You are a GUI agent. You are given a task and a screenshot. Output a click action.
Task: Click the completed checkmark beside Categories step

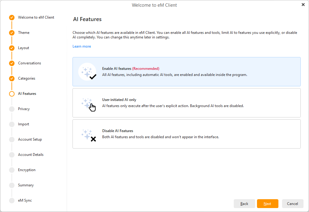click(x=12, y=78)
